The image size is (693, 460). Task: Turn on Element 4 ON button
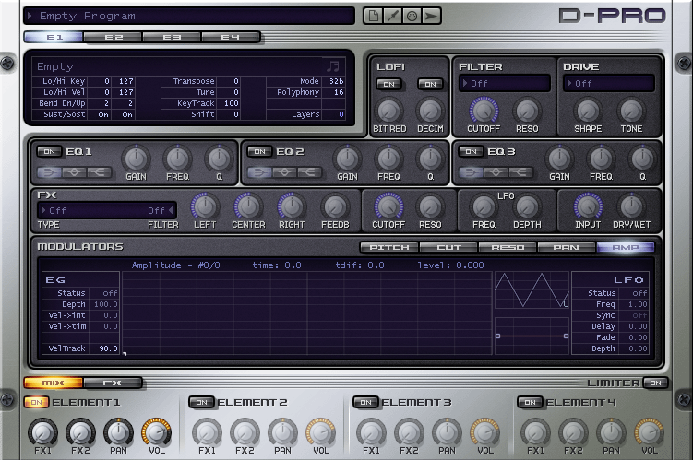[530, 402]
